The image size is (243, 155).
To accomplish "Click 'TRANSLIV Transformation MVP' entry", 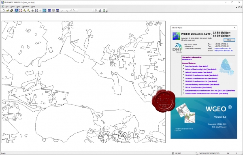I will [x=201, y=79].
